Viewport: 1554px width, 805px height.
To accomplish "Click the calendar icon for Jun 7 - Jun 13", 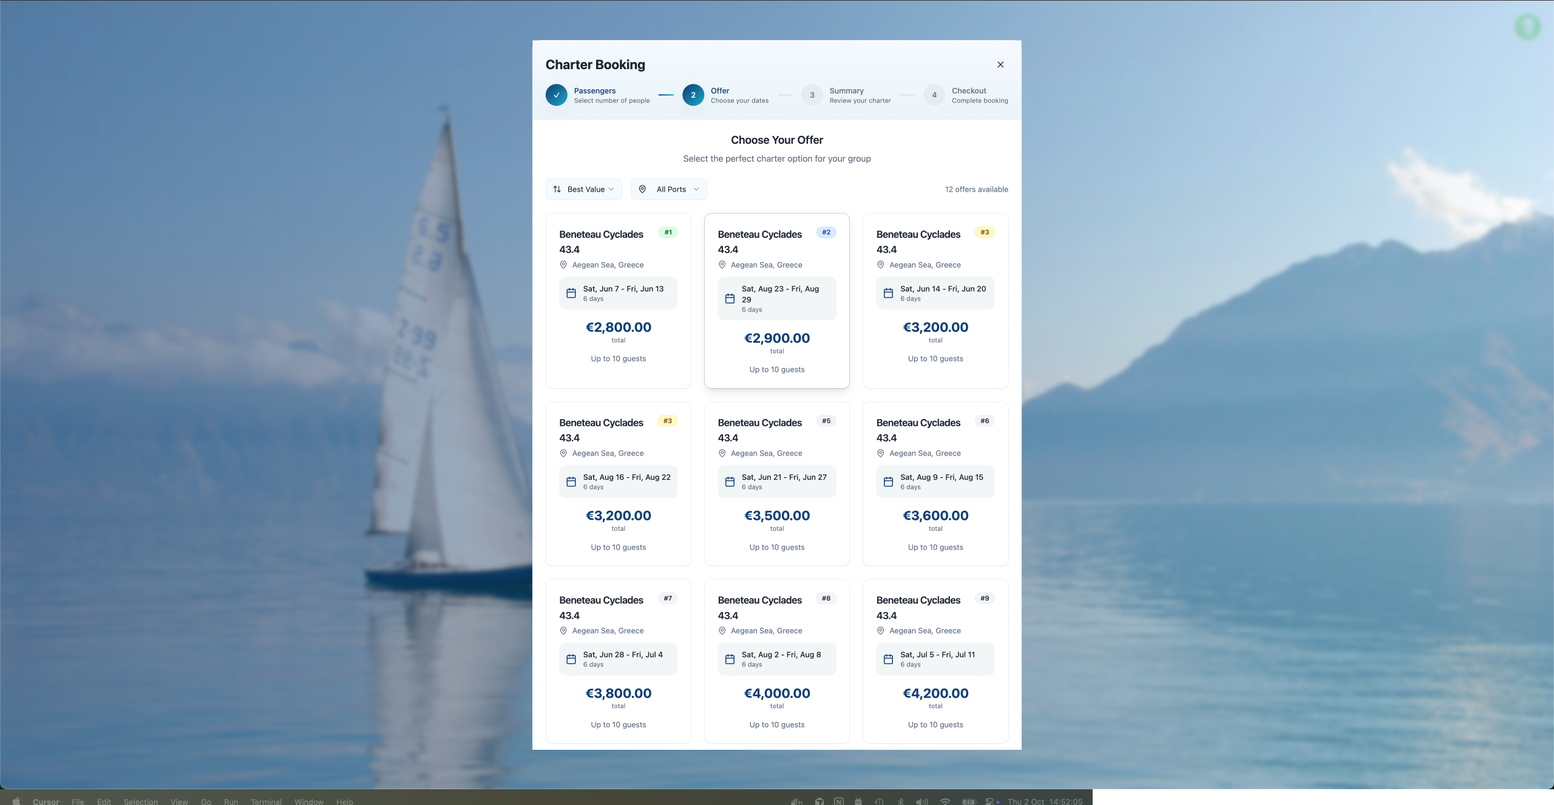I will pyautogui.click(x=571, y=294).
